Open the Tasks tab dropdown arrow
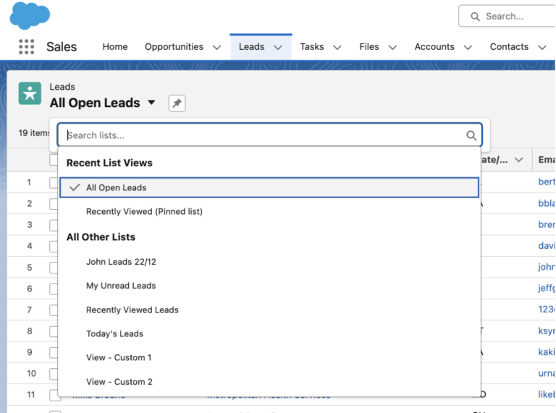The width and height of the screenshot is (556, 413). [x=337, y=48]
